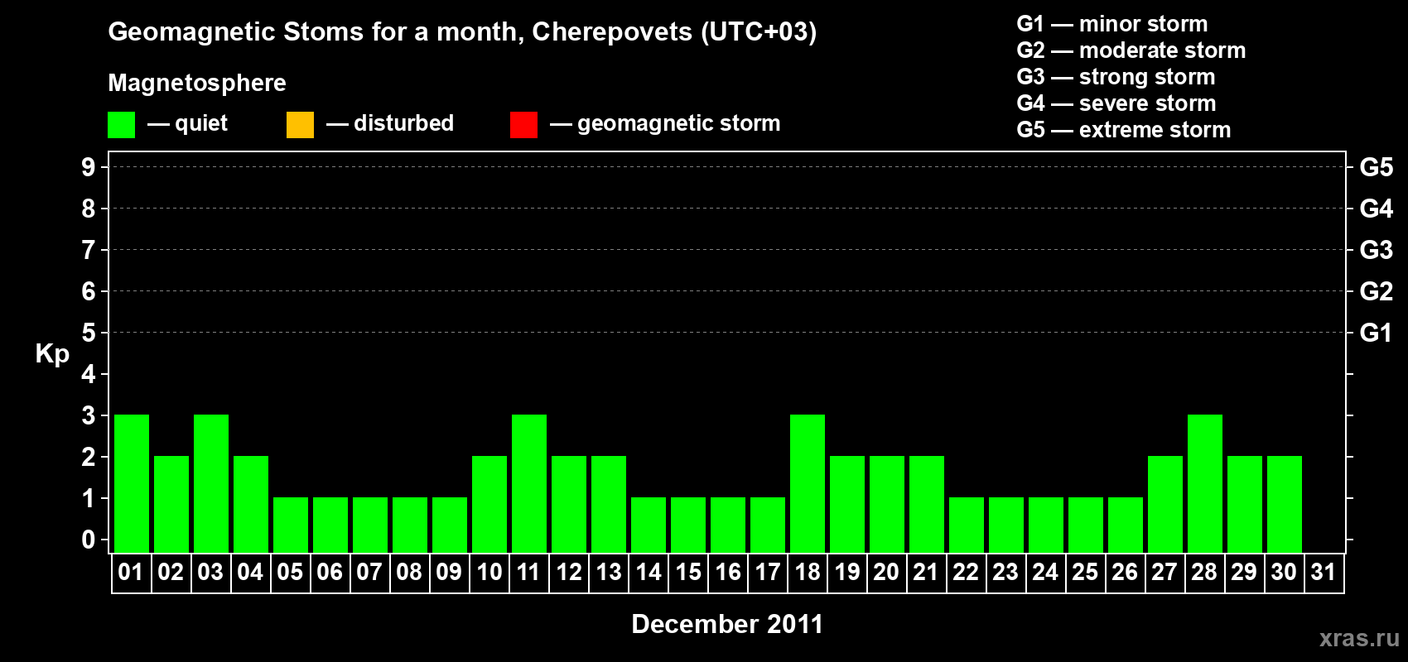Click the 'G3 — strong storm' legend line

1116,77
